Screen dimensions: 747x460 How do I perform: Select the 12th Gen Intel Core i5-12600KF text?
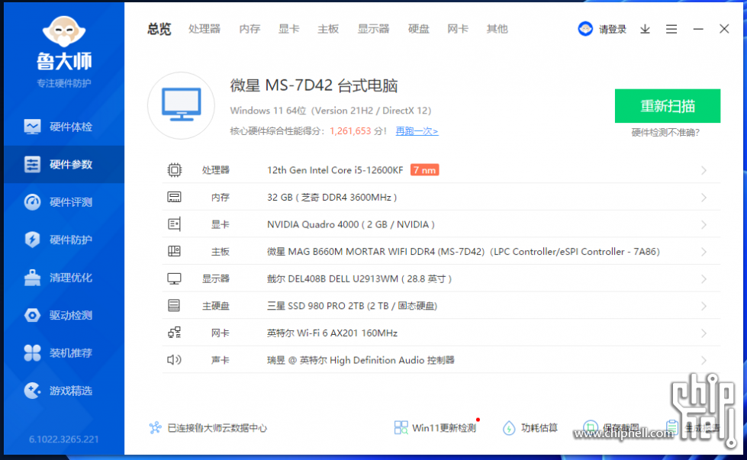pos(335,170)
